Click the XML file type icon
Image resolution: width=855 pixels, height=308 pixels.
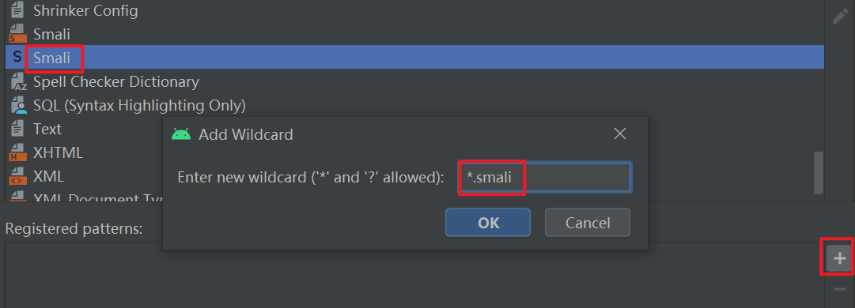tap(17, 176)
